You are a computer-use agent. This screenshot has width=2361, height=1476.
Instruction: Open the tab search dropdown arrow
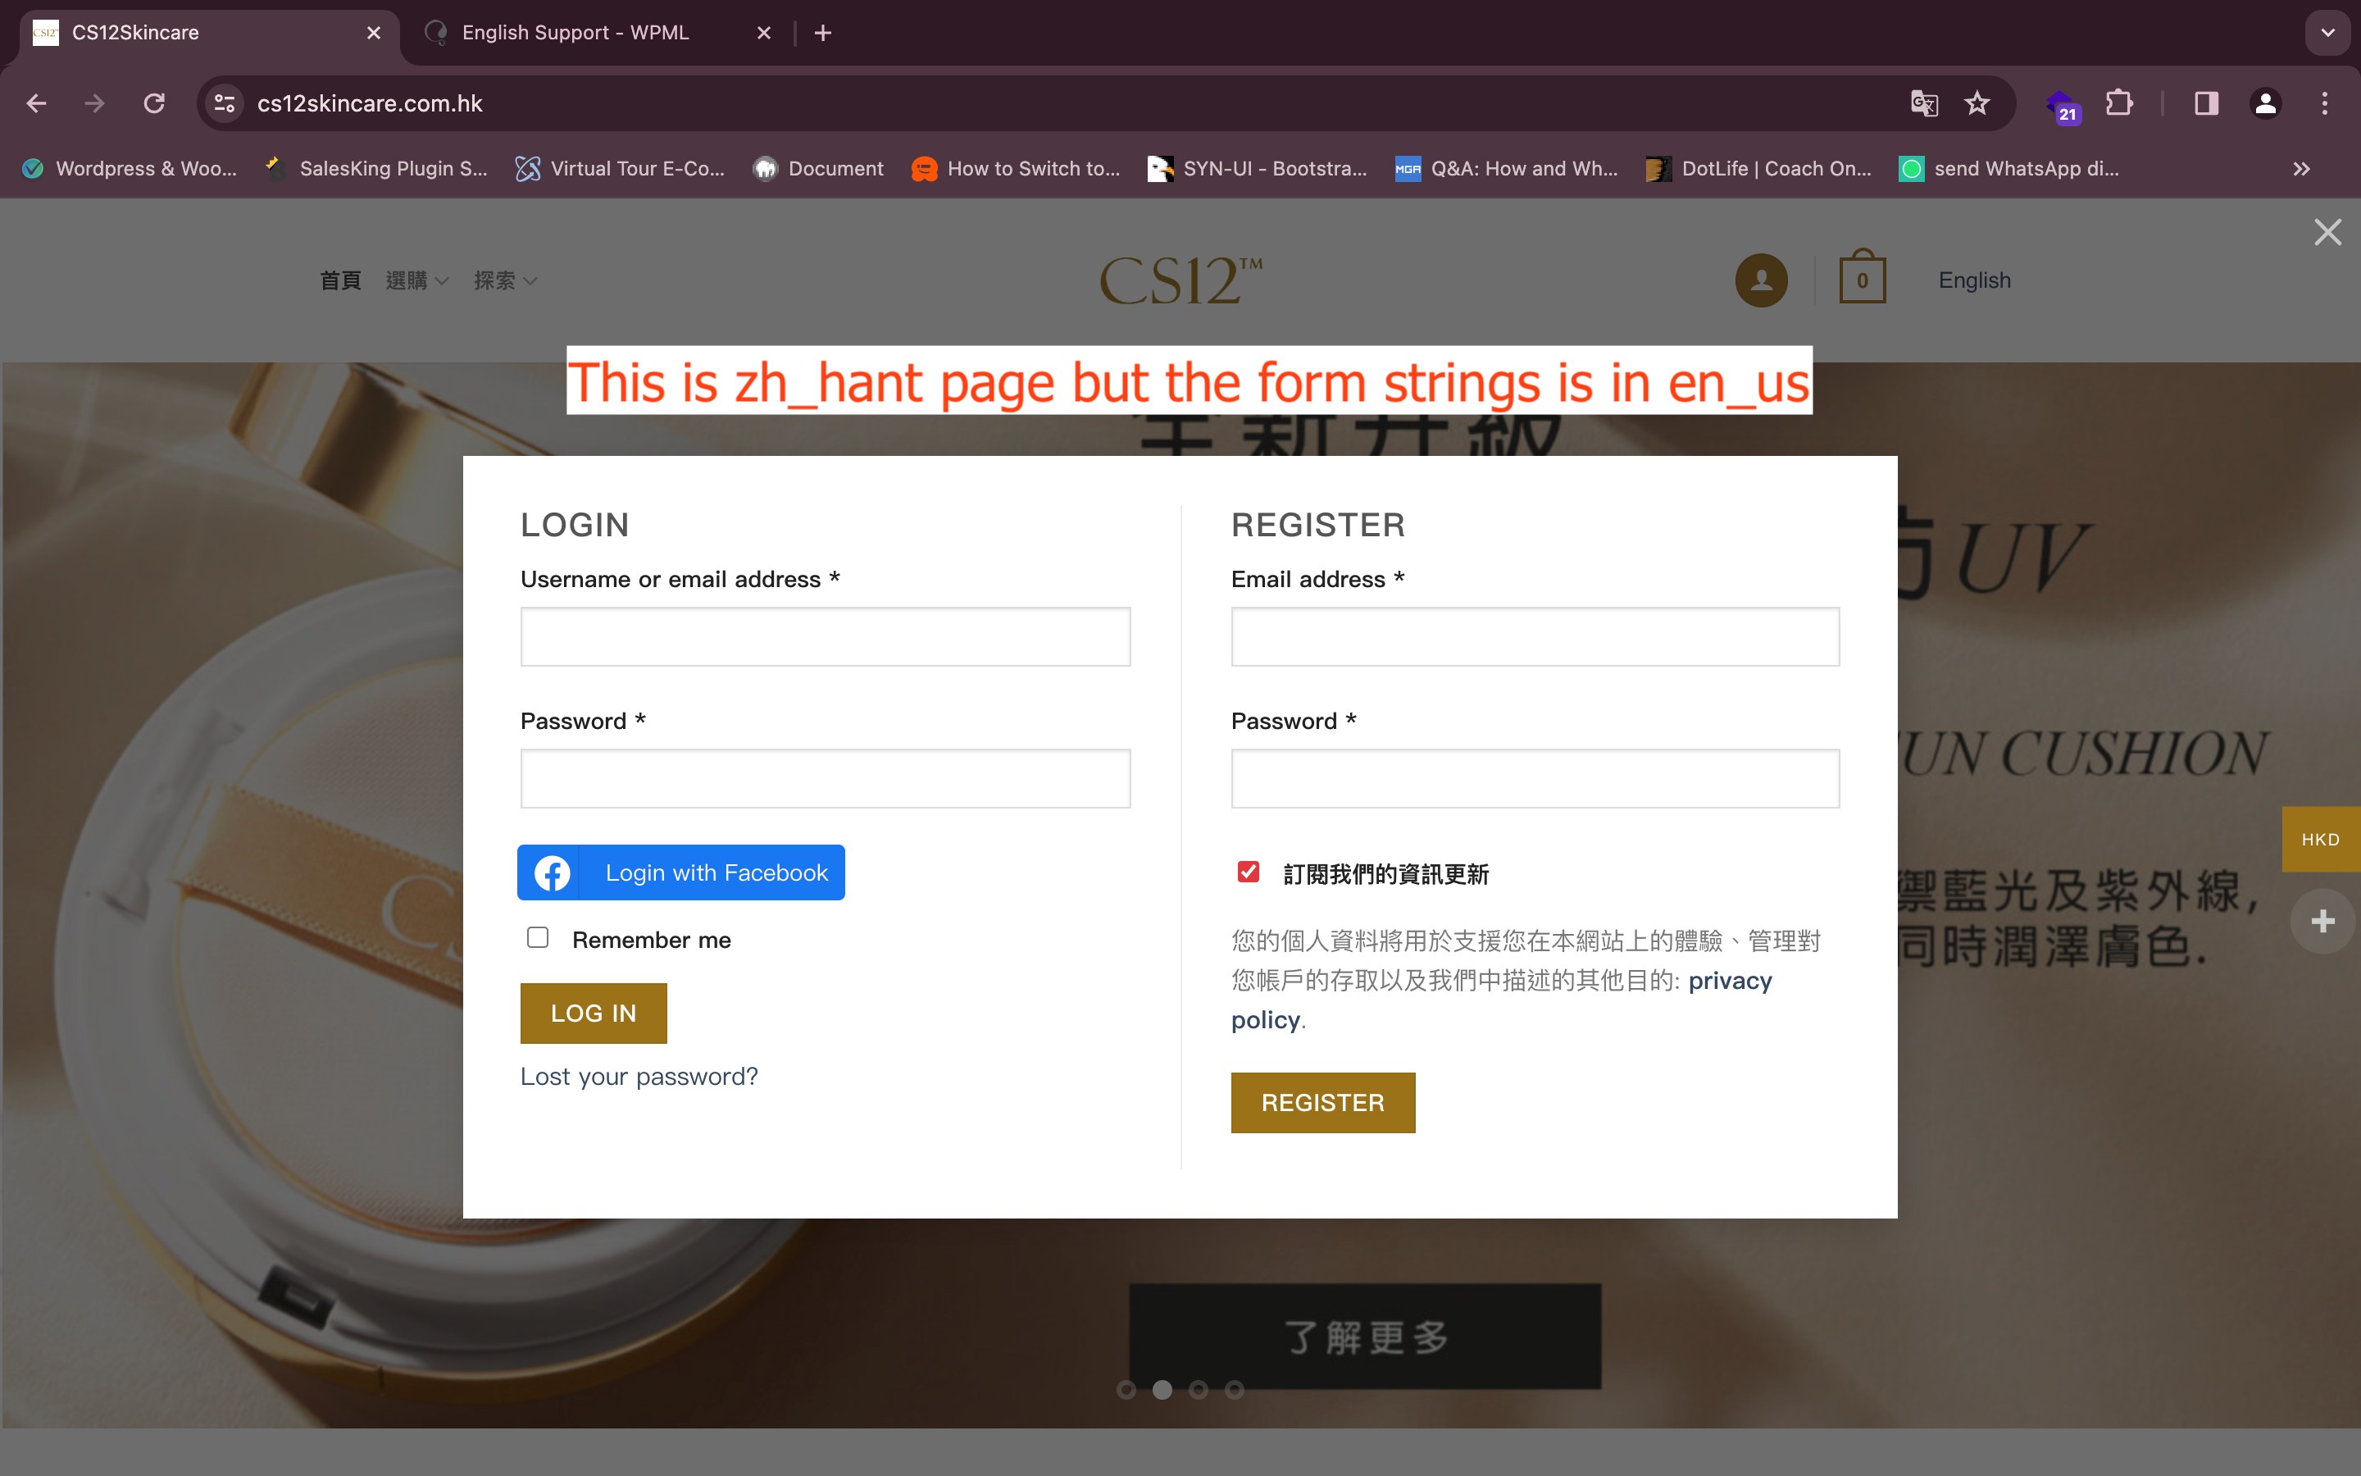coord(2328,33)
